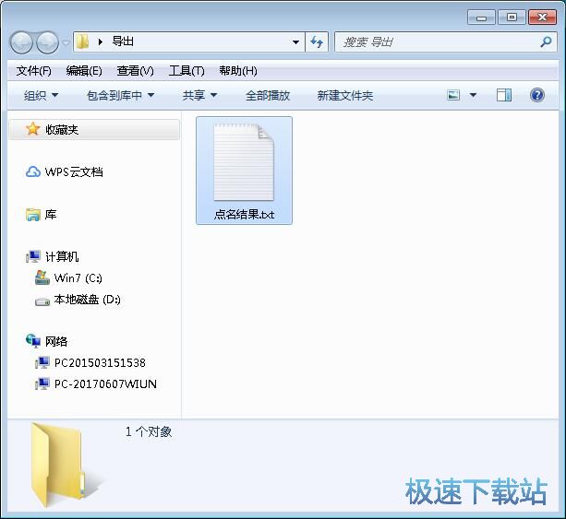Select the 点名结果.txt file thumbnail

pos(244,162)
